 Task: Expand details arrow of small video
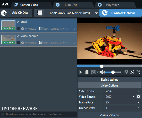pos(75,29)
